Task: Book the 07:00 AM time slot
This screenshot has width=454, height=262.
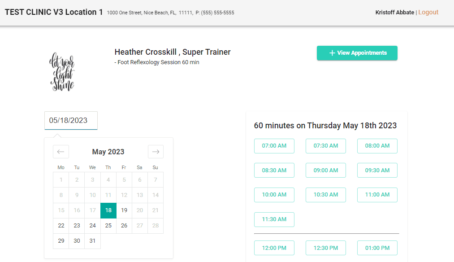Action: (274, 146)
